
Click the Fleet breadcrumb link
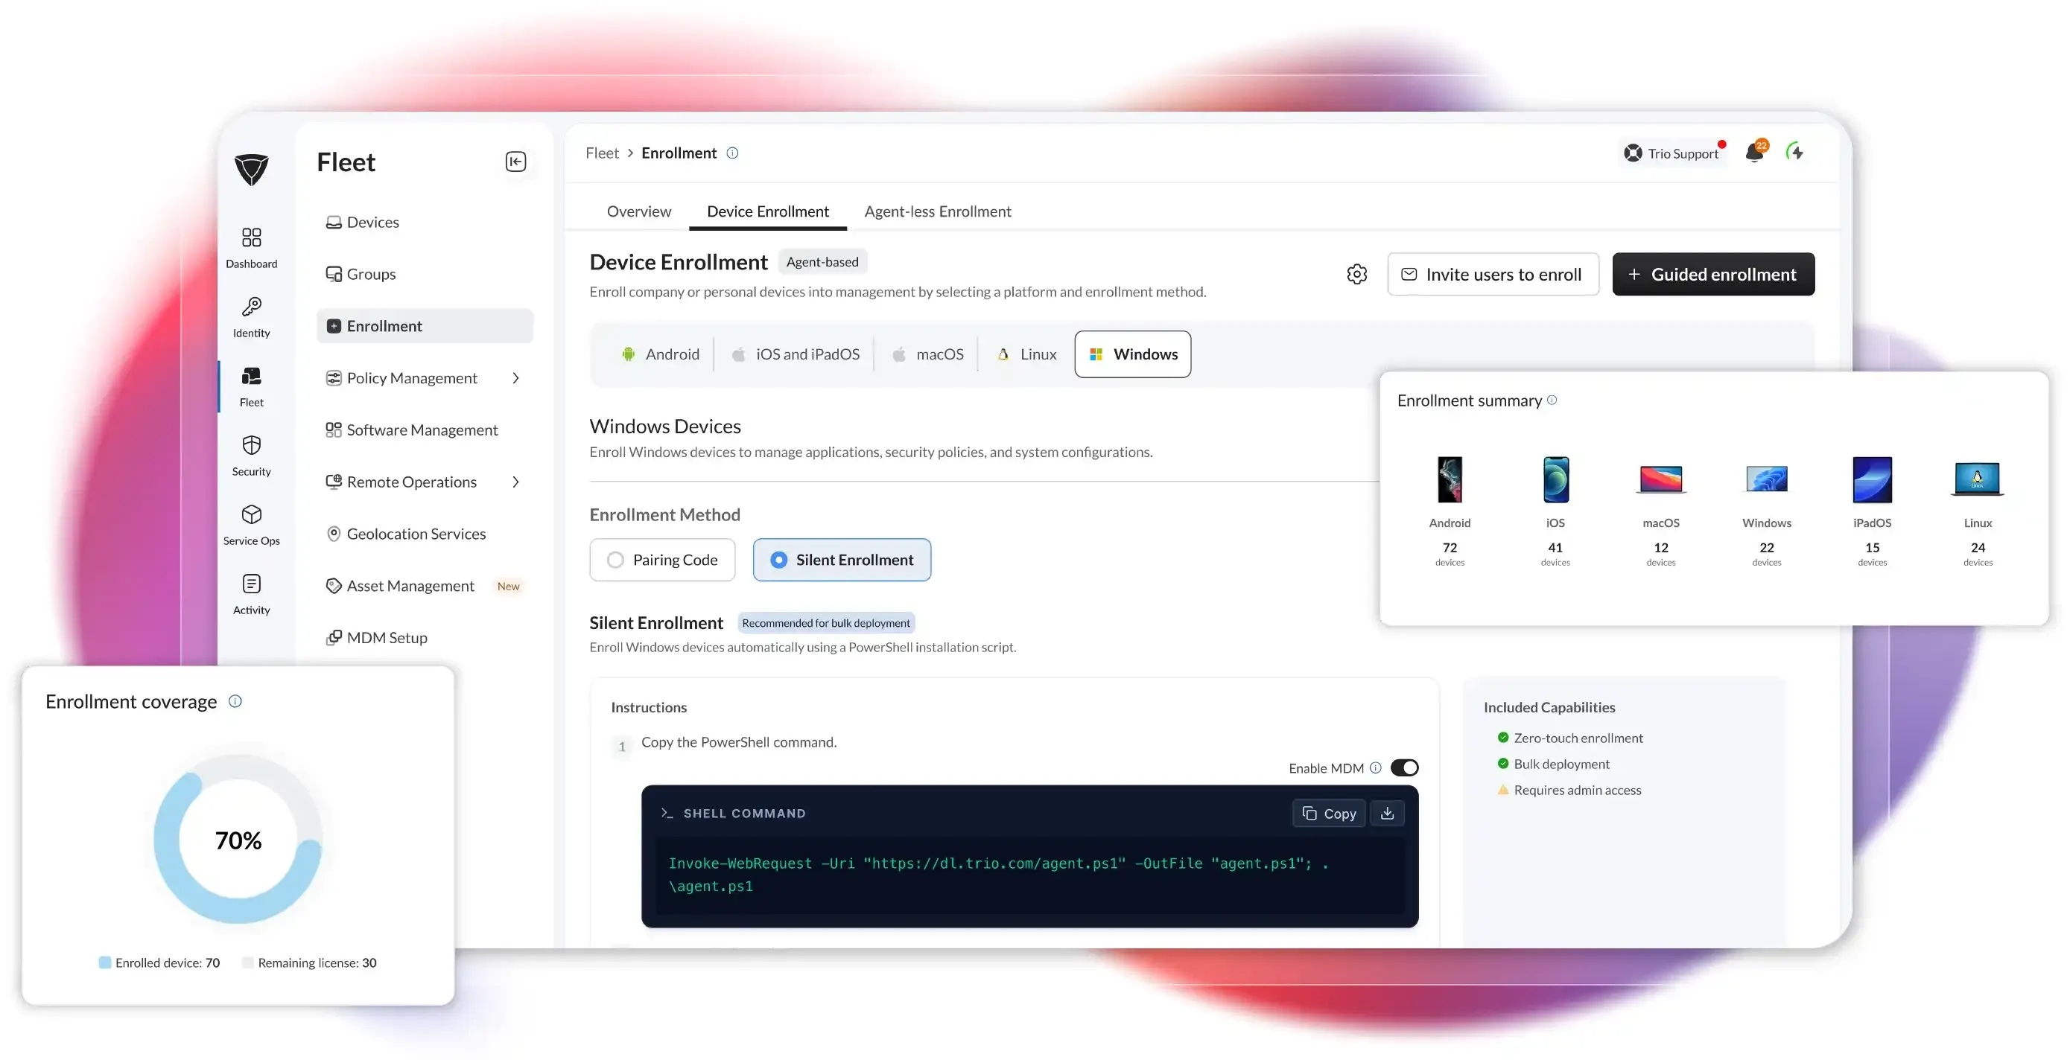[x=602, y=153]
